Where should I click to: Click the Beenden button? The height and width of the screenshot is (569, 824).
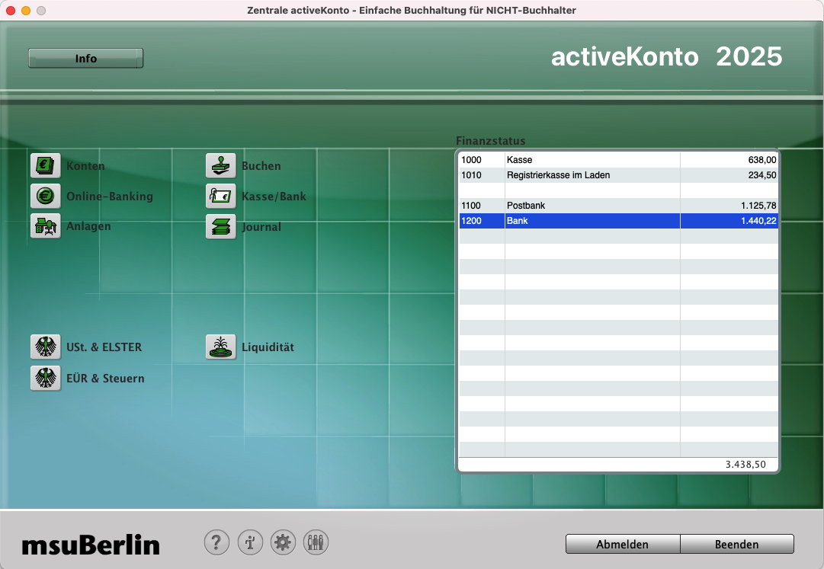pos(736,544)
